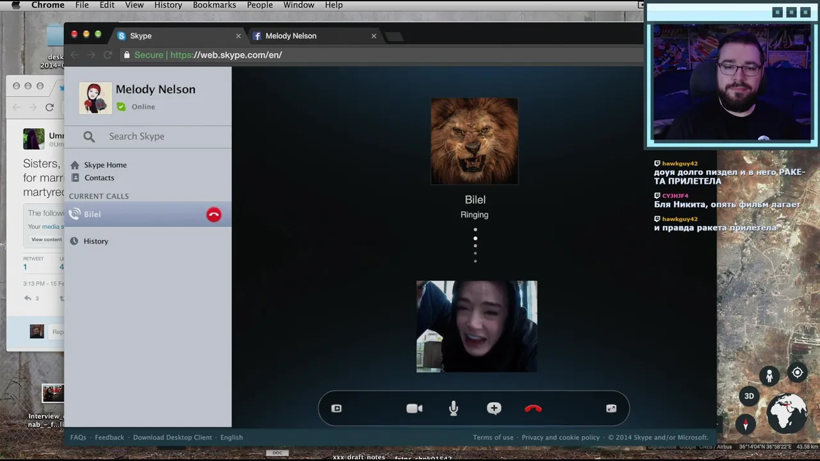This screenshot has width=820, height=461.
Task: Click the add participants plus icon
Action: click(x=494, y=408)
